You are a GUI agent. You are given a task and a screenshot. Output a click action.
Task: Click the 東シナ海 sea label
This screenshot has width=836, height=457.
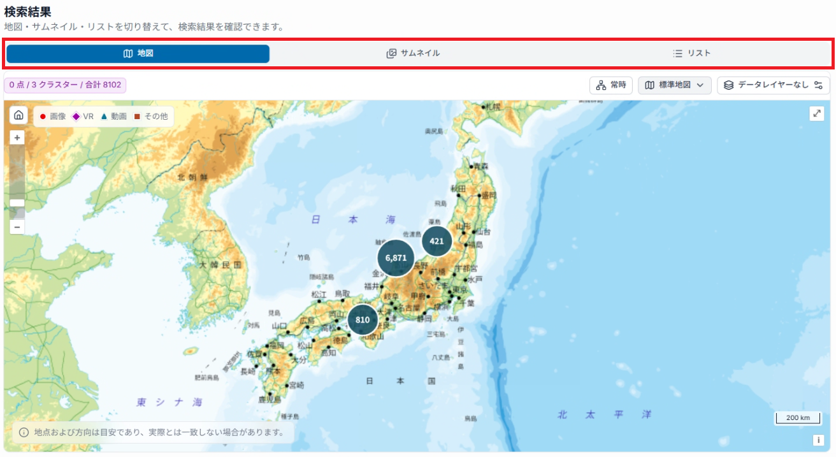169,402
